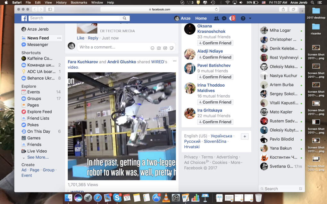The width and height of the screenshot is (327, 204).
Task: Open the Bookmarks menu
Action: pyautogui.click(x=79, y=3)
